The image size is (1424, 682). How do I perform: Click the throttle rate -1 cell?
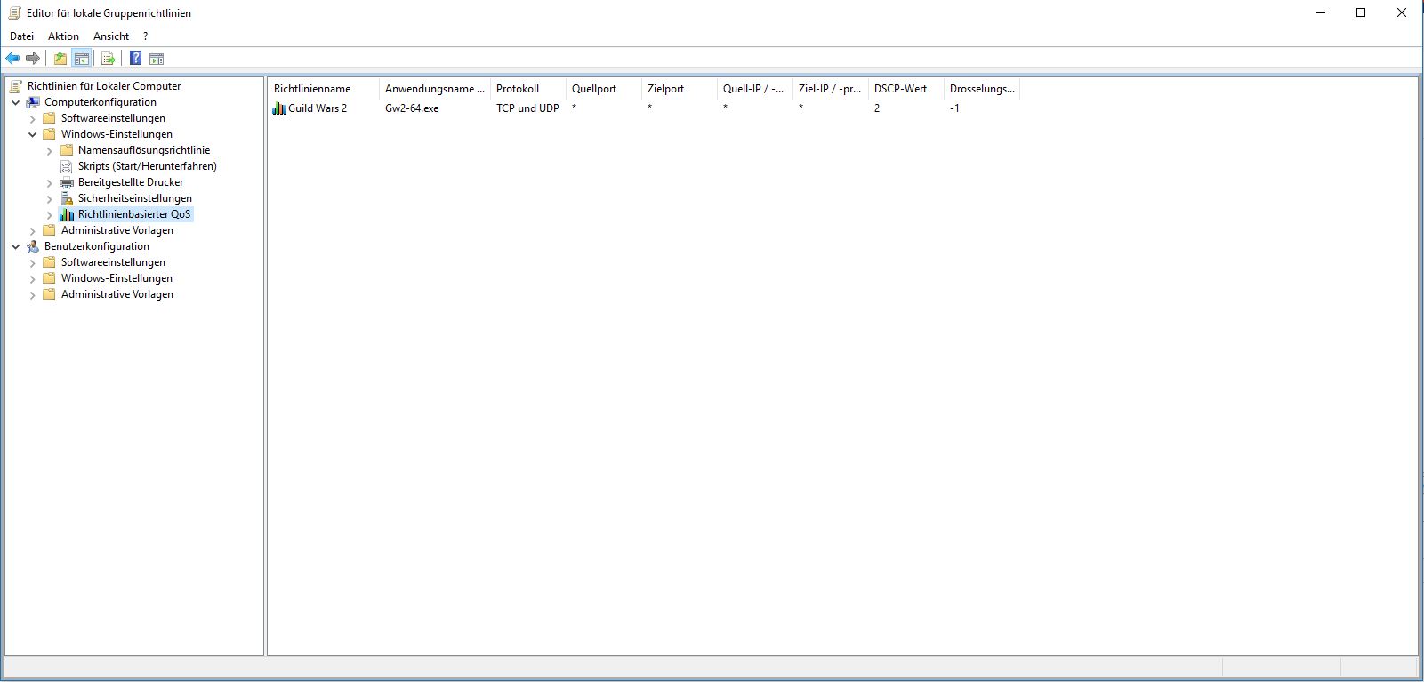tap(954, 108)
